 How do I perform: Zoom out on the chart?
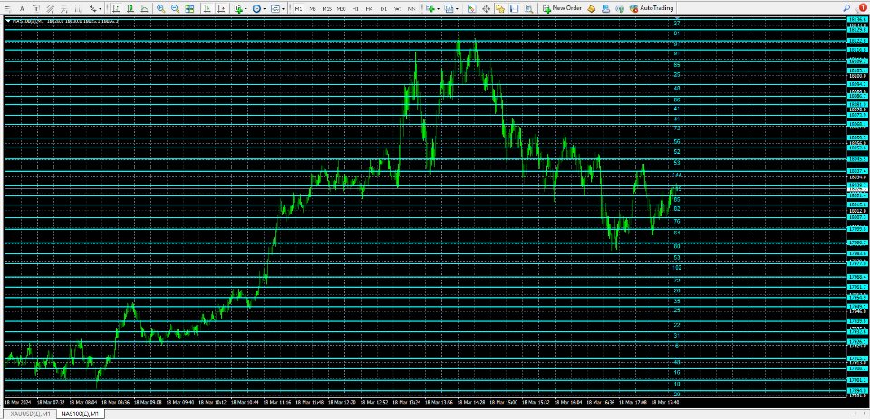coord(175,8)
